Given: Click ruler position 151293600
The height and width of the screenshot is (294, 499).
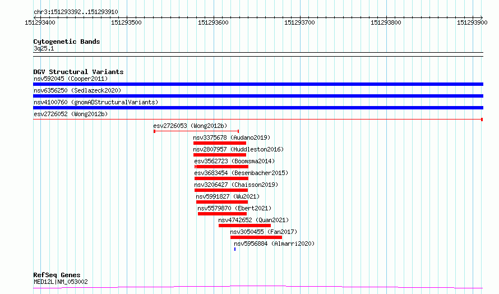Looking at the screenshot, I should click(x=213, y=22).
